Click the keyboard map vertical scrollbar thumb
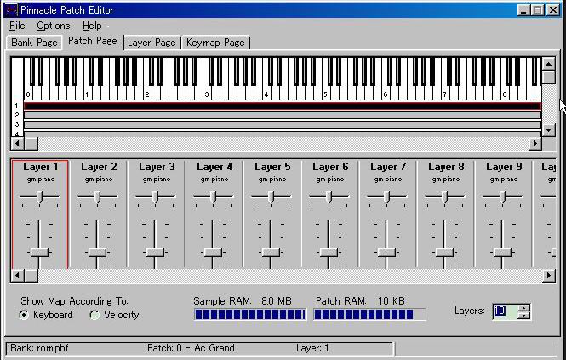The height and width of the screenshot is (360, 566). [549, 77]
